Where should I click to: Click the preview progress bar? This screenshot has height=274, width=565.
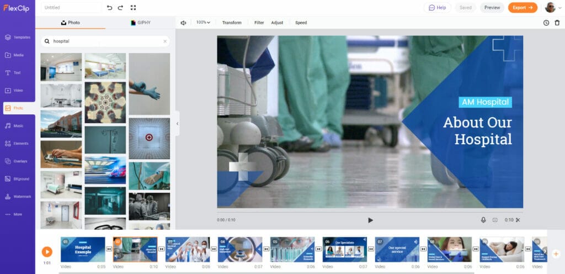370,212
